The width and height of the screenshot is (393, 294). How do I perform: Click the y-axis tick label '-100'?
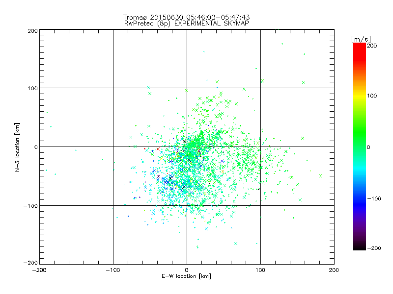point(30,206)
